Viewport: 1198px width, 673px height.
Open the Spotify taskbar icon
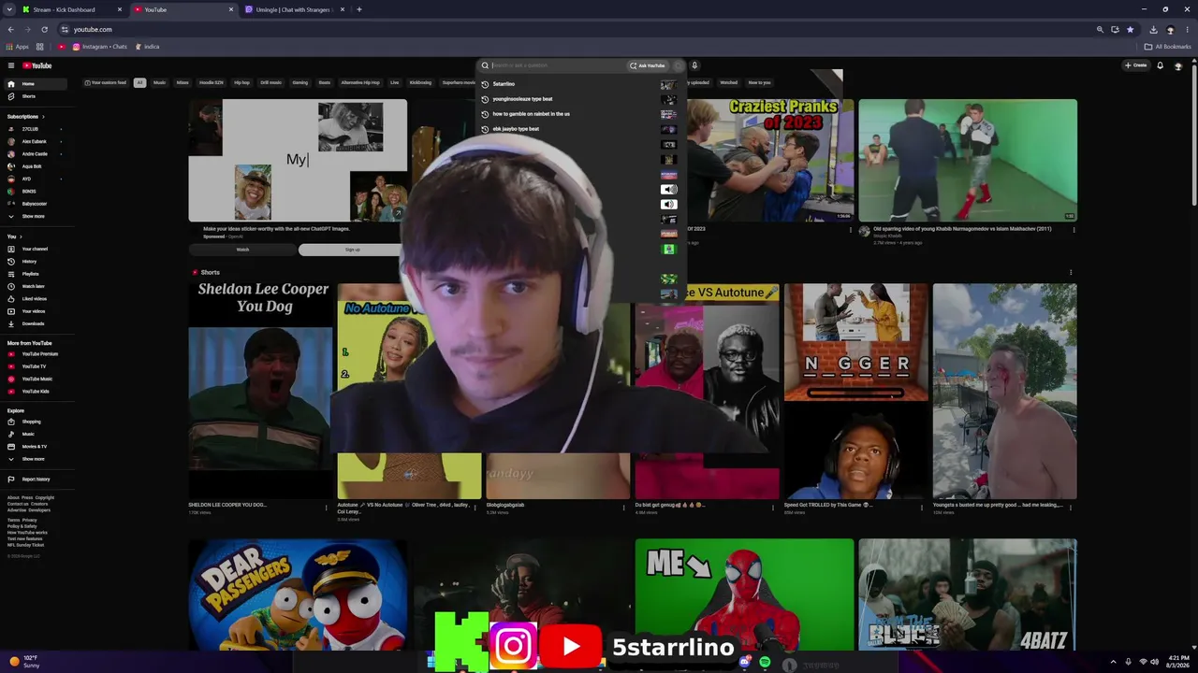[x=765, y=663]
